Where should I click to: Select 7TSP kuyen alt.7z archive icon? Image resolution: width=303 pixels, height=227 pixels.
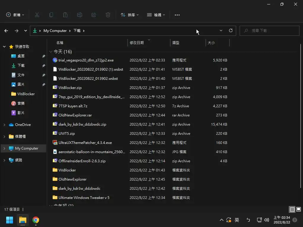click(55, 106)
